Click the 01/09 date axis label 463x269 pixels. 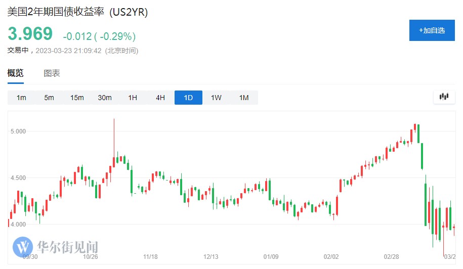[x=271, y=257]
